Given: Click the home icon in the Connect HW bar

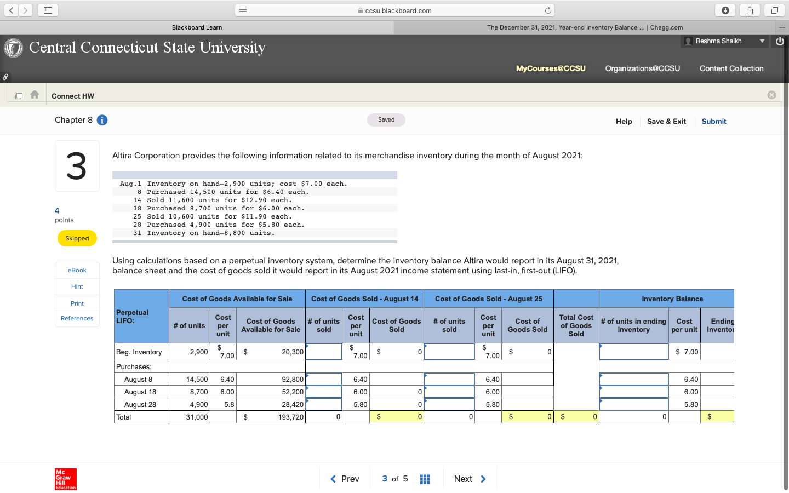Looking at the screenshot, I should [35, 94].
